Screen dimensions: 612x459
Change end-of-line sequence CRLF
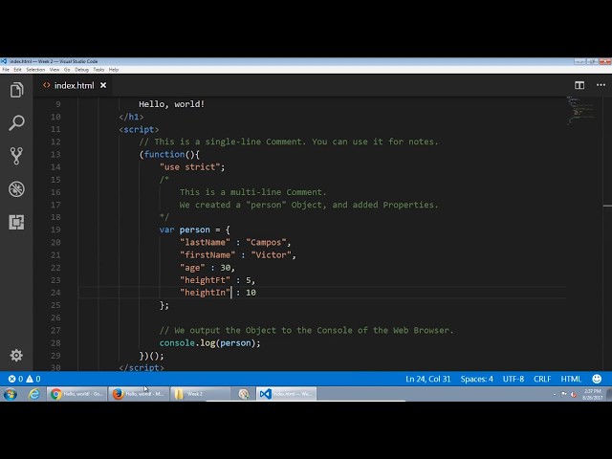pyautogui.click(x=542, y=379)
